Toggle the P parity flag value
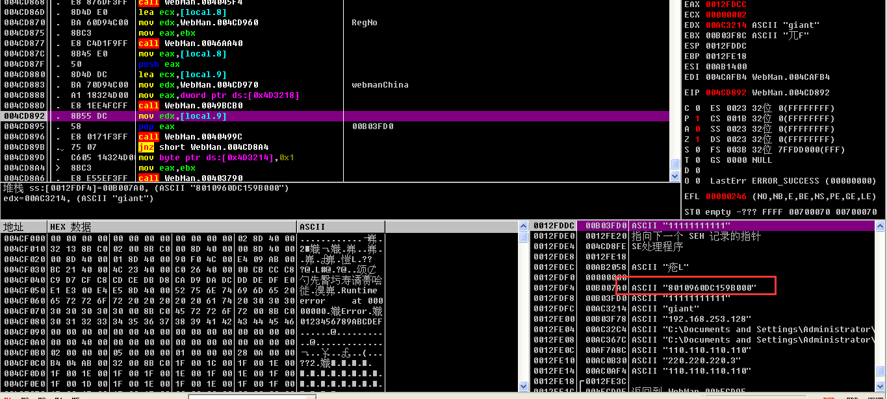 click(x=697, y=119)
